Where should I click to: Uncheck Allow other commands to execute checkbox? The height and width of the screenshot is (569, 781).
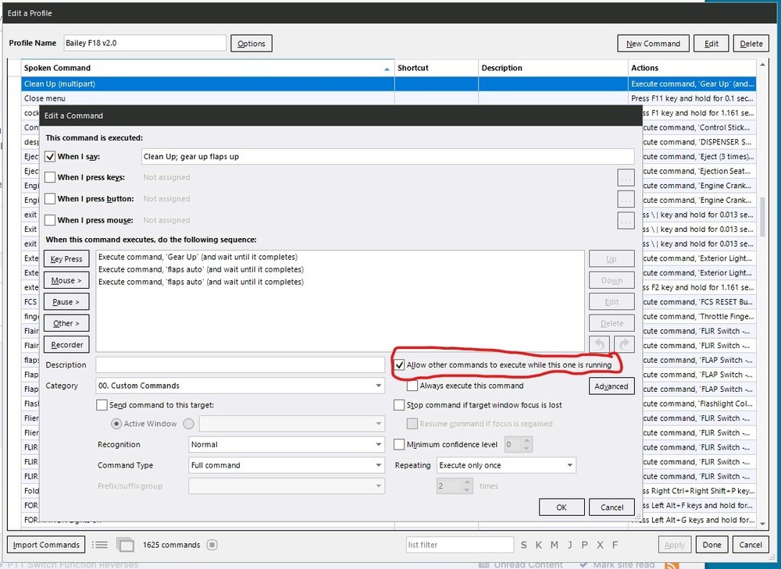click(x=399, y=365)
